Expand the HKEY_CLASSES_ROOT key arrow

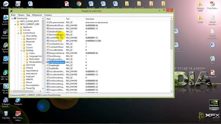tap(15, 21)
